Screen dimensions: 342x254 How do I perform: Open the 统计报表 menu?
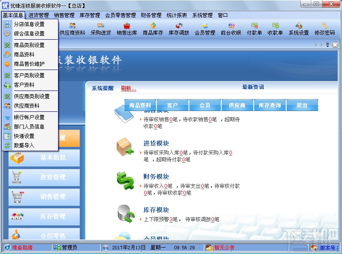[177, 15]
